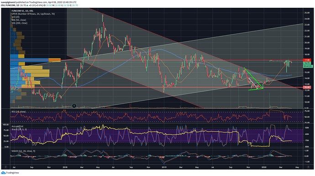Select the Vol (20) indicator label

click(16, 17)
